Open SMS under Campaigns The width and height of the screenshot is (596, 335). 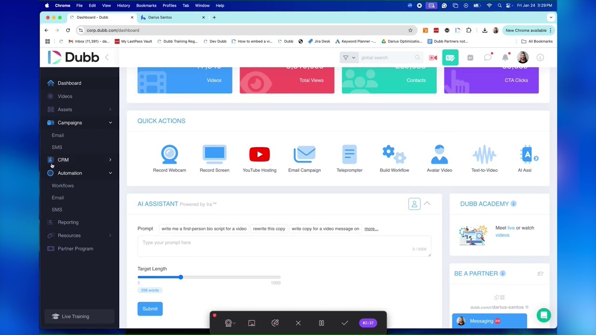click(57, 147)
